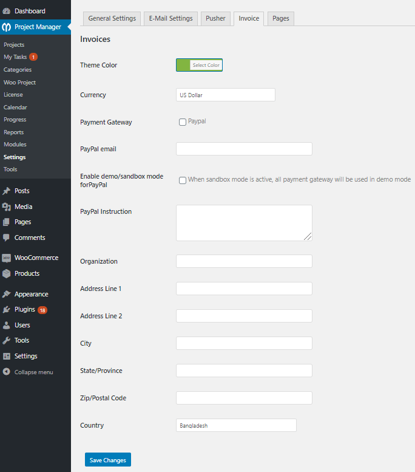Click the Posts pushpin icon
Screen dimensions: 415x472
click(x=6, y=191)
